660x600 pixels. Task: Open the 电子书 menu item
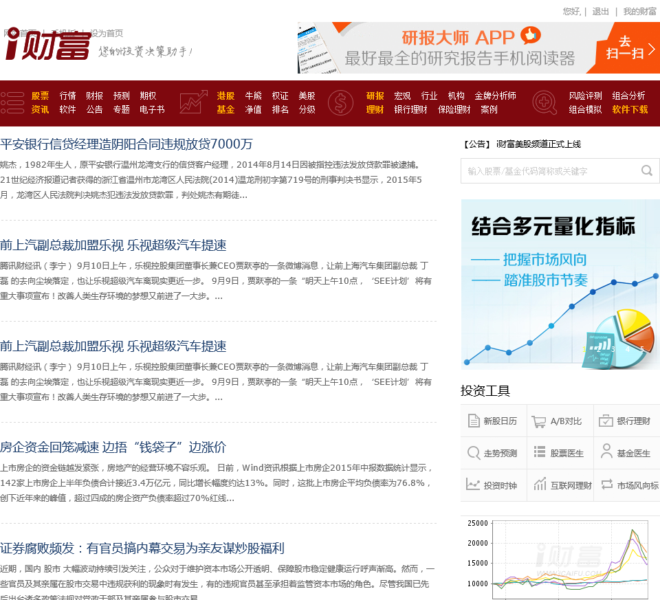[152, 110]
